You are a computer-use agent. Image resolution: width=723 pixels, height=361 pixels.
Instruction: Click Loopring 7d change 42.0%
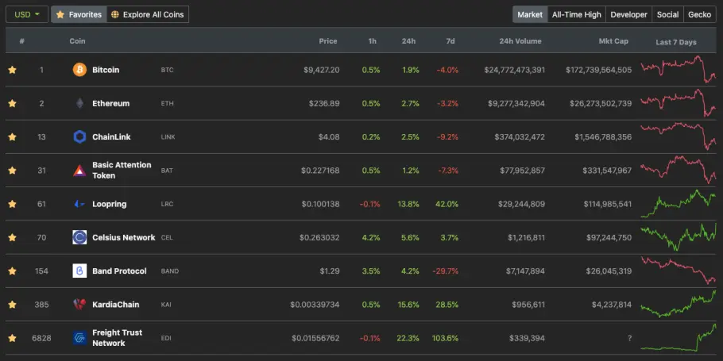pos(447,204)
